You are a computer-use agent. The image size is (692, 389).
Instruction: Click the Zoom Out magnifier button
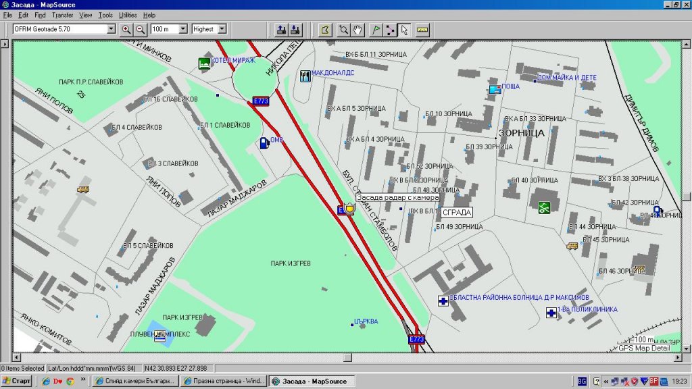(x=141, y=29)
